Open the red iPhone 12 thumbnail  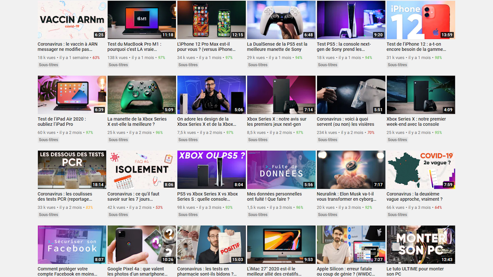[x=421, y=20]
